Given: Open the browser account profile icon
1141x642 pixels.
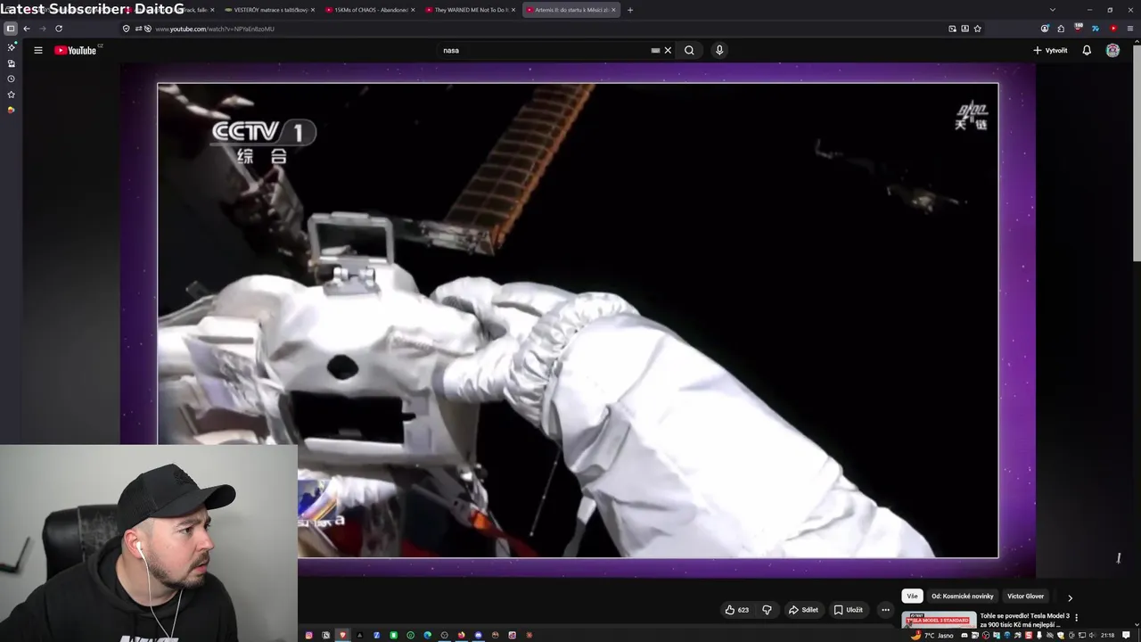Looking at the screenshot, I should (1045, 29).
